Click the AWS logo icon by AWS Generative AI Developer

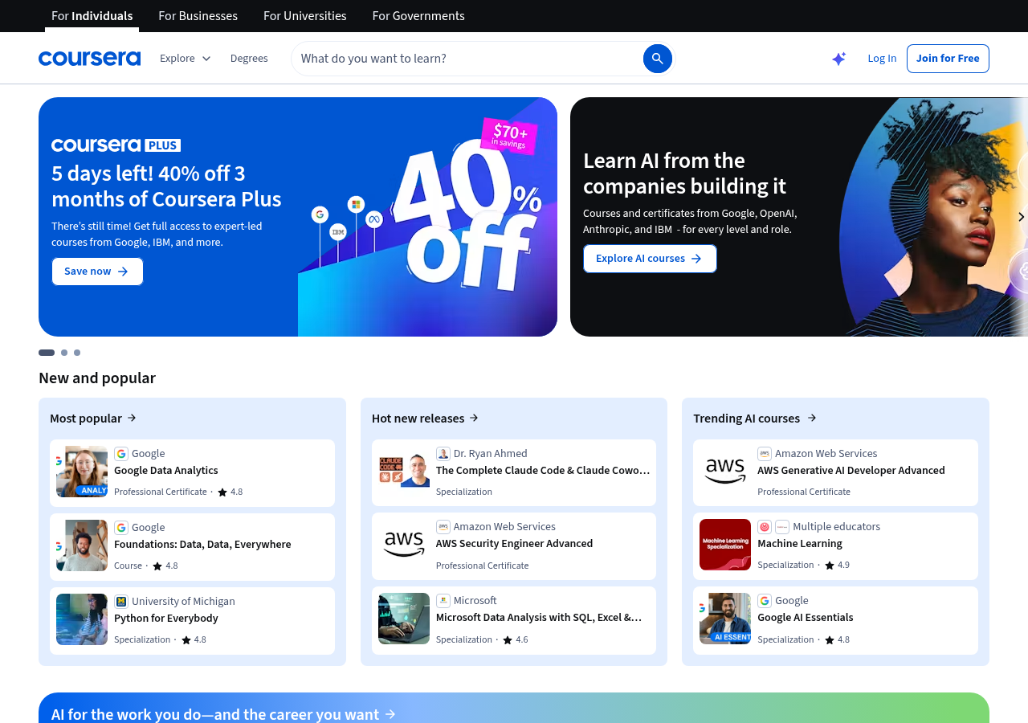(765, 454)
